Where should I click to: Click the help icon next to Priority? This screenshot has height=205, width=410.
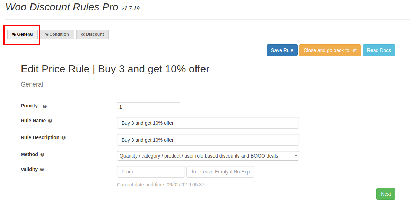tap(45, 106)
